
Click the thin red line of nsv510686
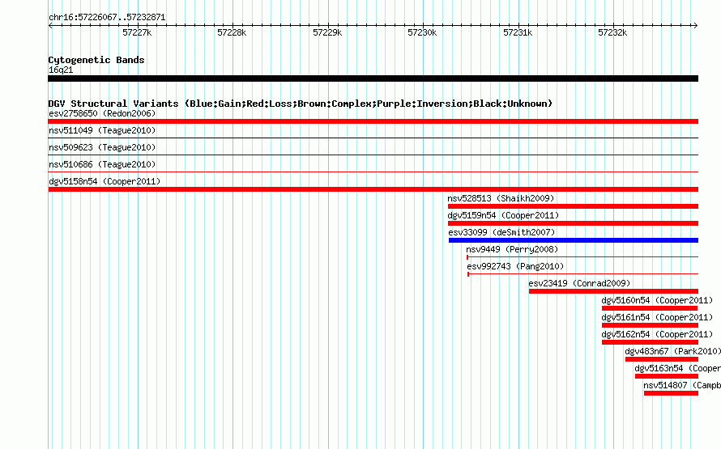click(373, 172)
